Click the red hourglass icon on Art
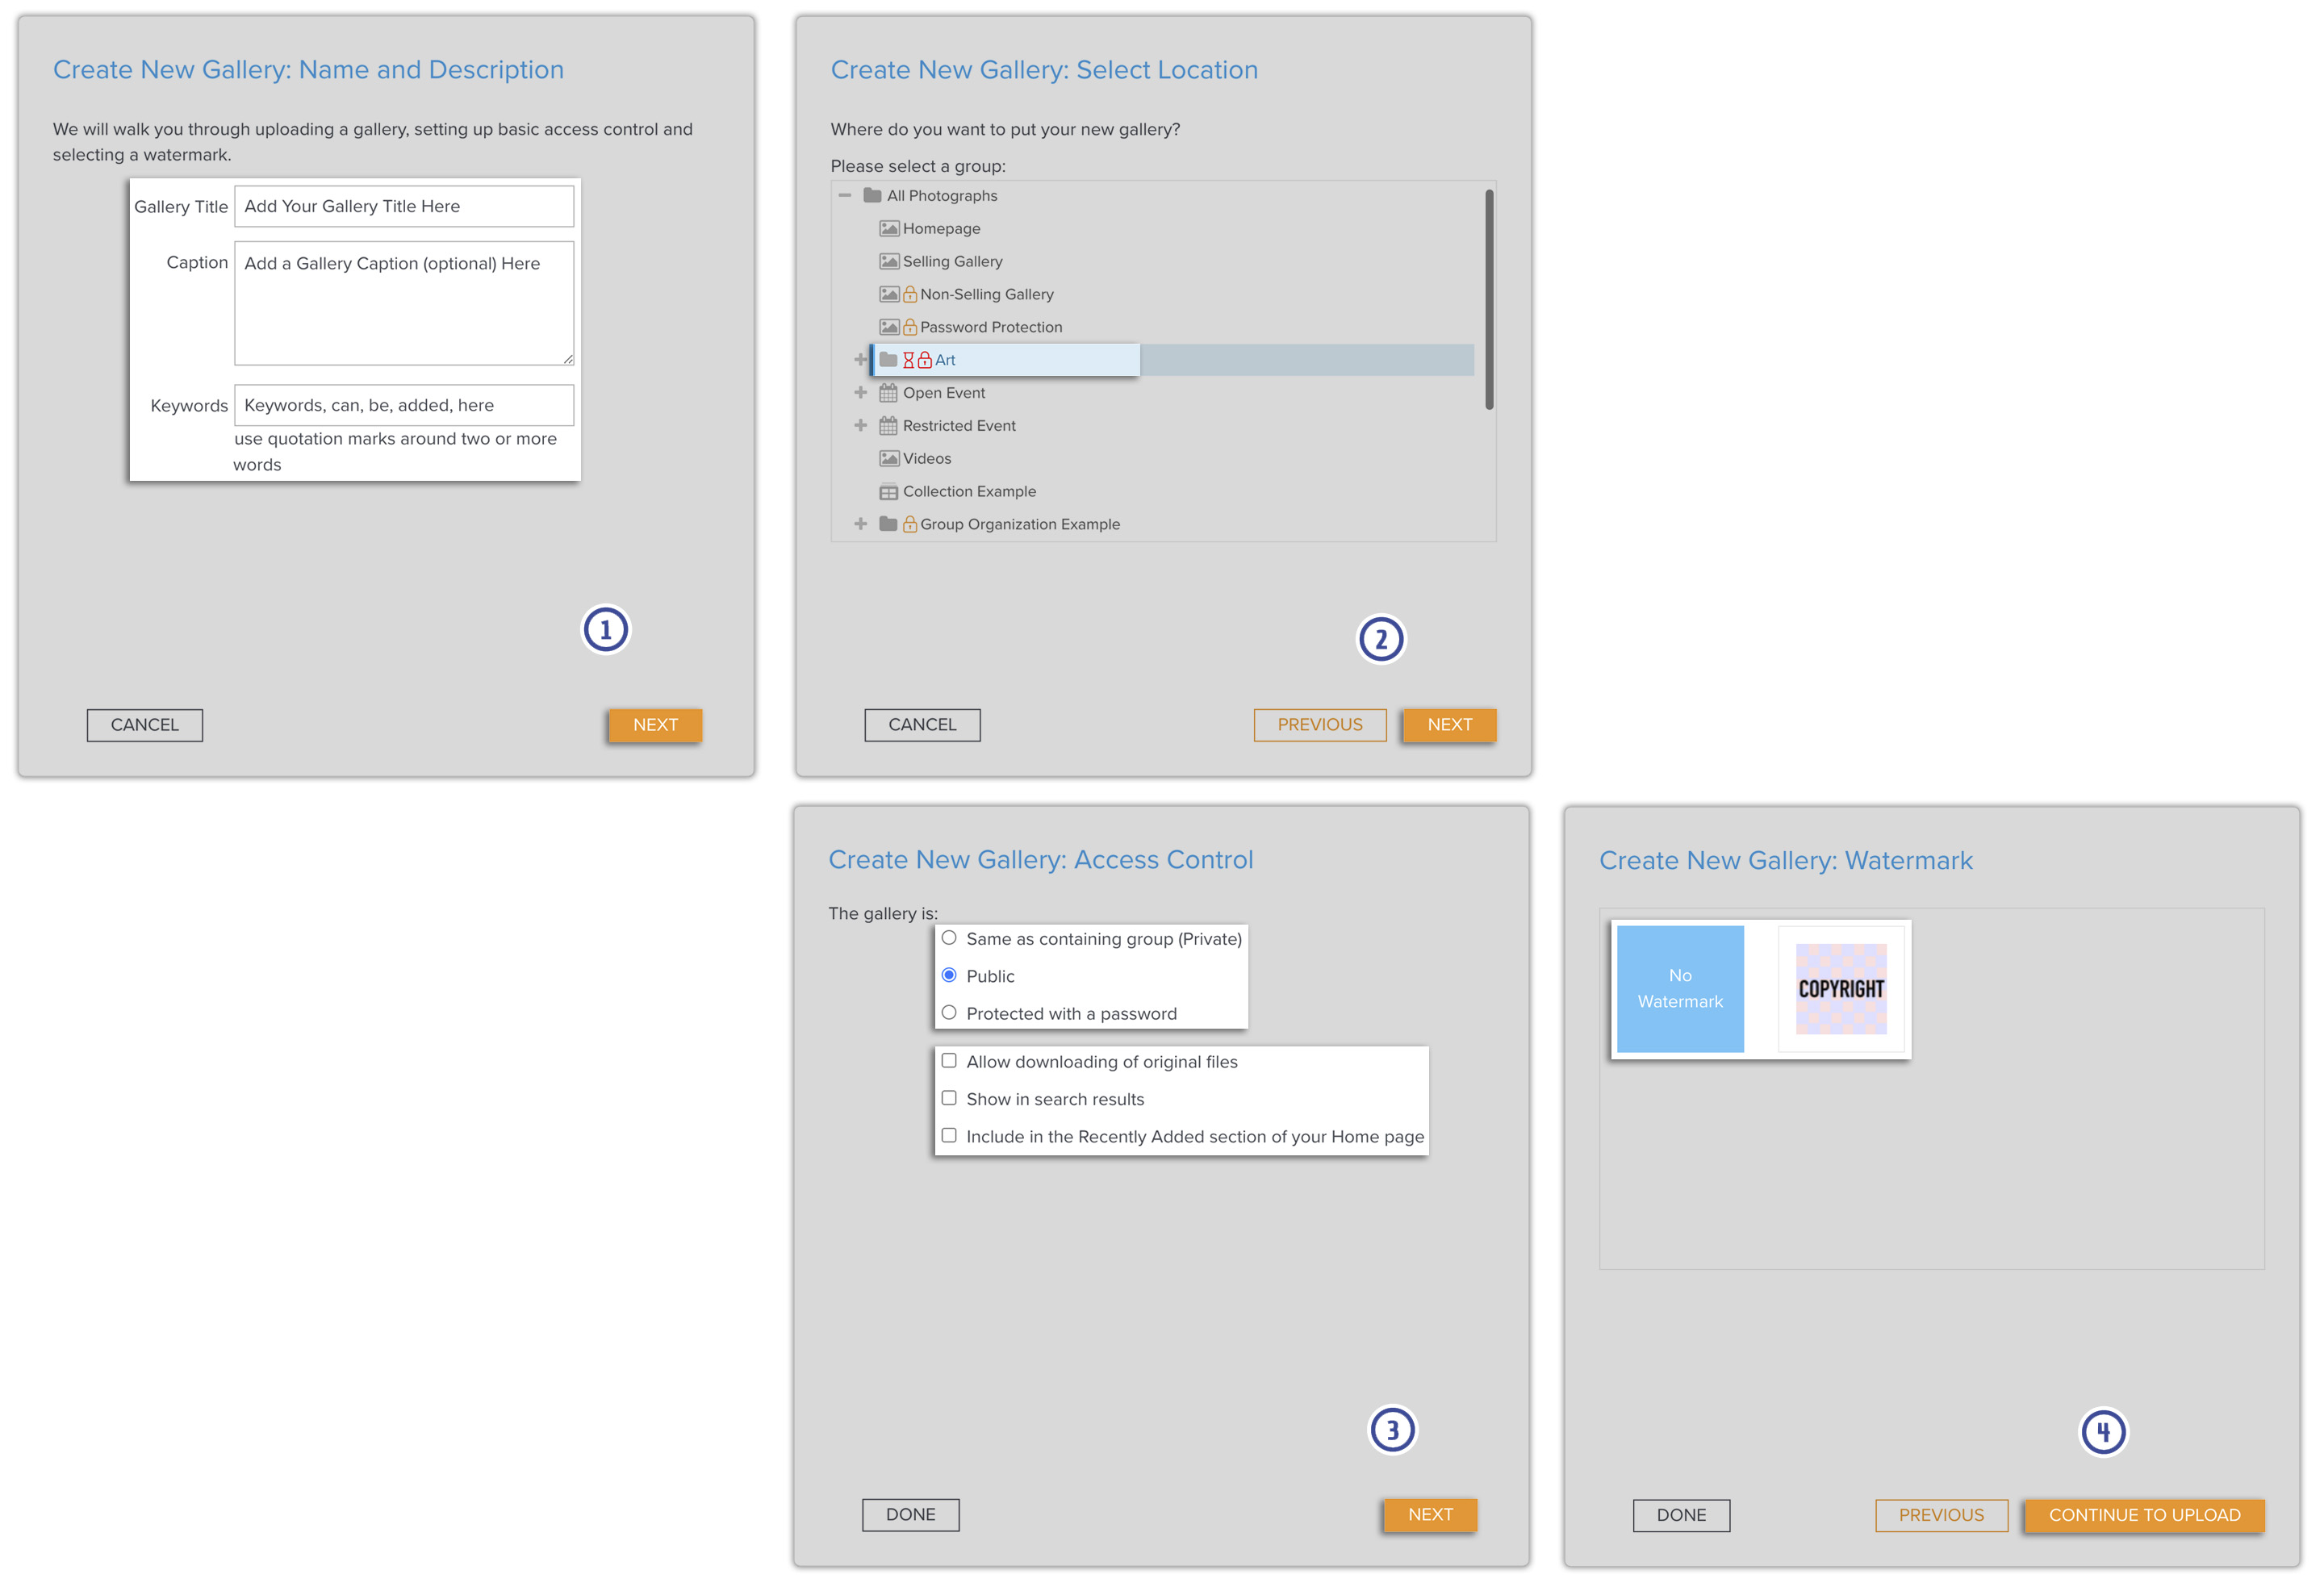The width and height of the screenshot is (2324, 1591). pyautogui.click(x=909, y=359)
